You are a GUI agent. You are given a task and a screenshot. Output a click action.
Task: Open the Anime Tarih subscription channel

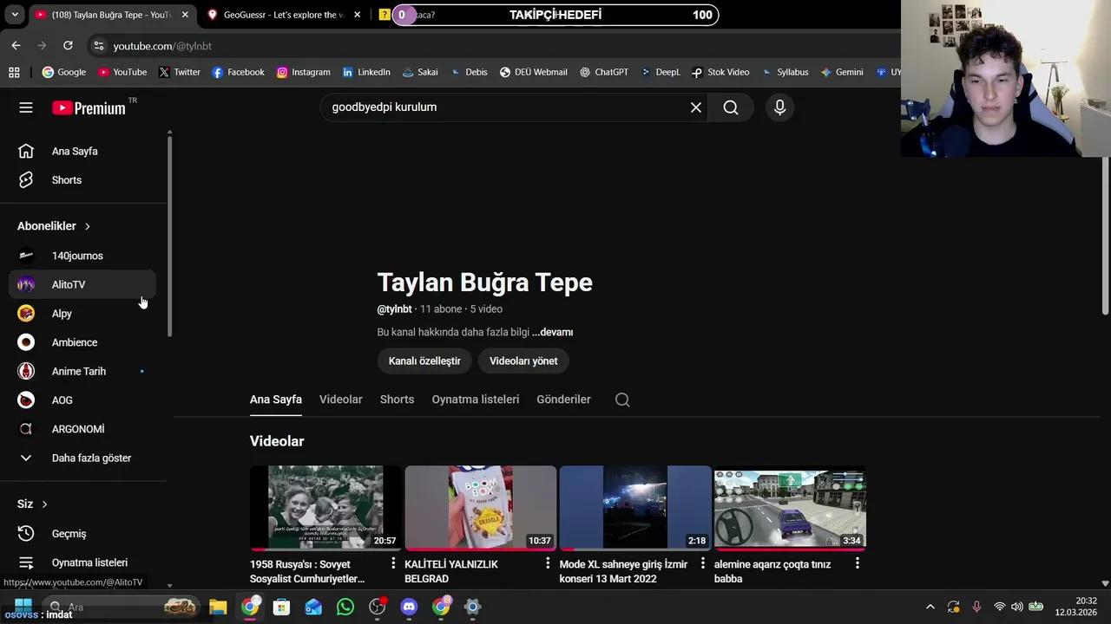(83, 371)
